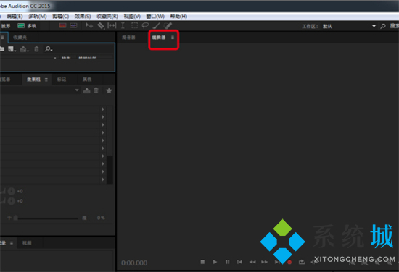Click the red Record button

289,262
